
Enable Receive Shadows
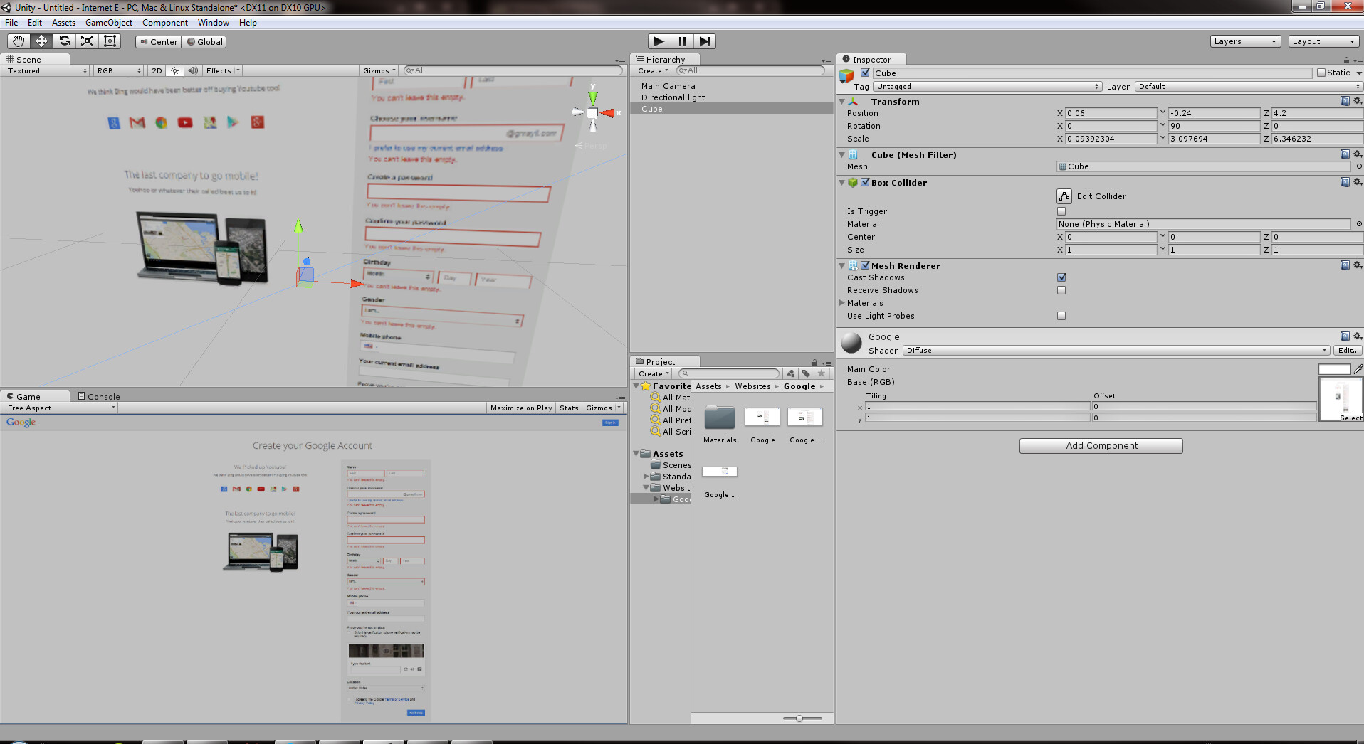click(1061, 289)
